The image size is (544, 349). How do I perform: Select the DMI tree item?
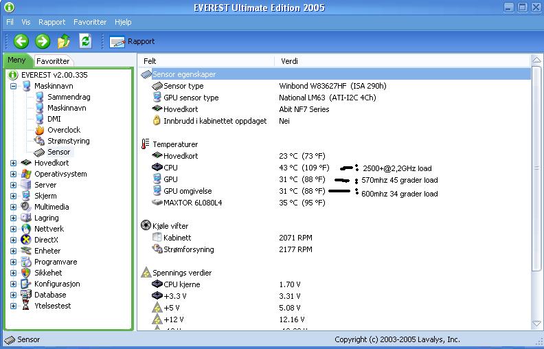pyautogui.click(x=54, y=119)
